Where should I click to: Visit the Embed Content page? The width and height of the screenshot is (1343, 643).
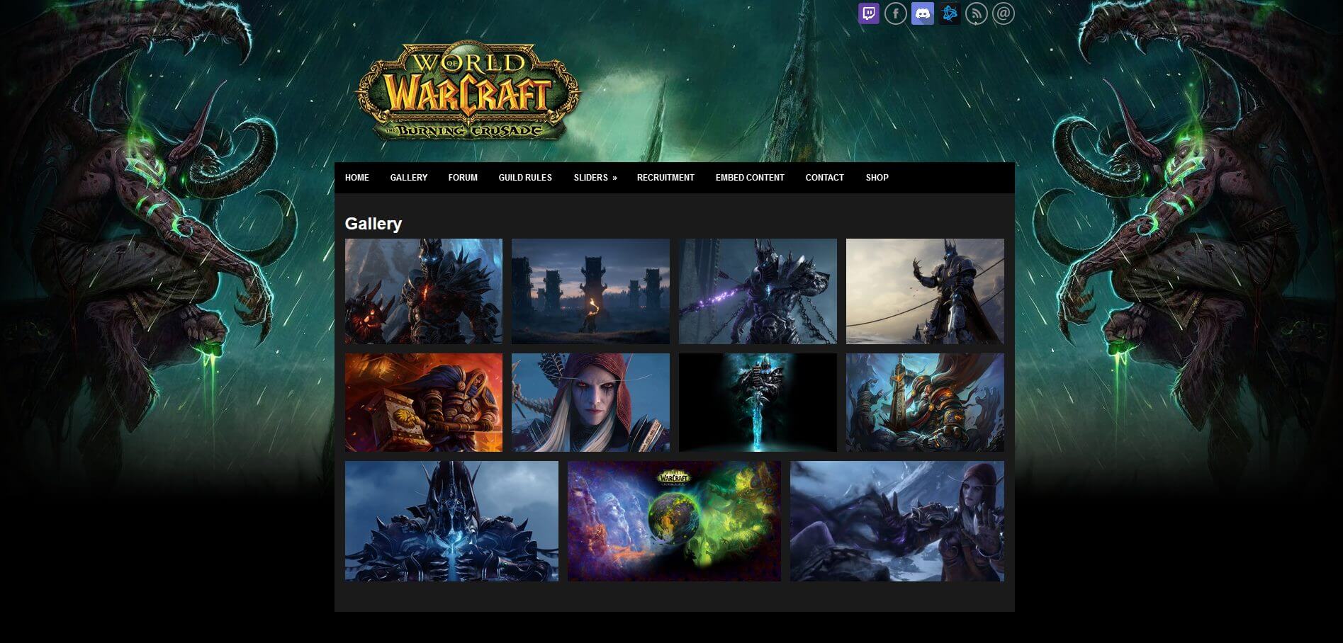[x=748, y=178]
